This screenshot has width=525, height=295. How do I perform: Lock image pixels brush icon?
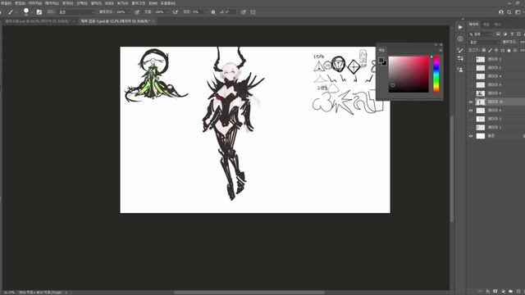(x=490, y=50)
